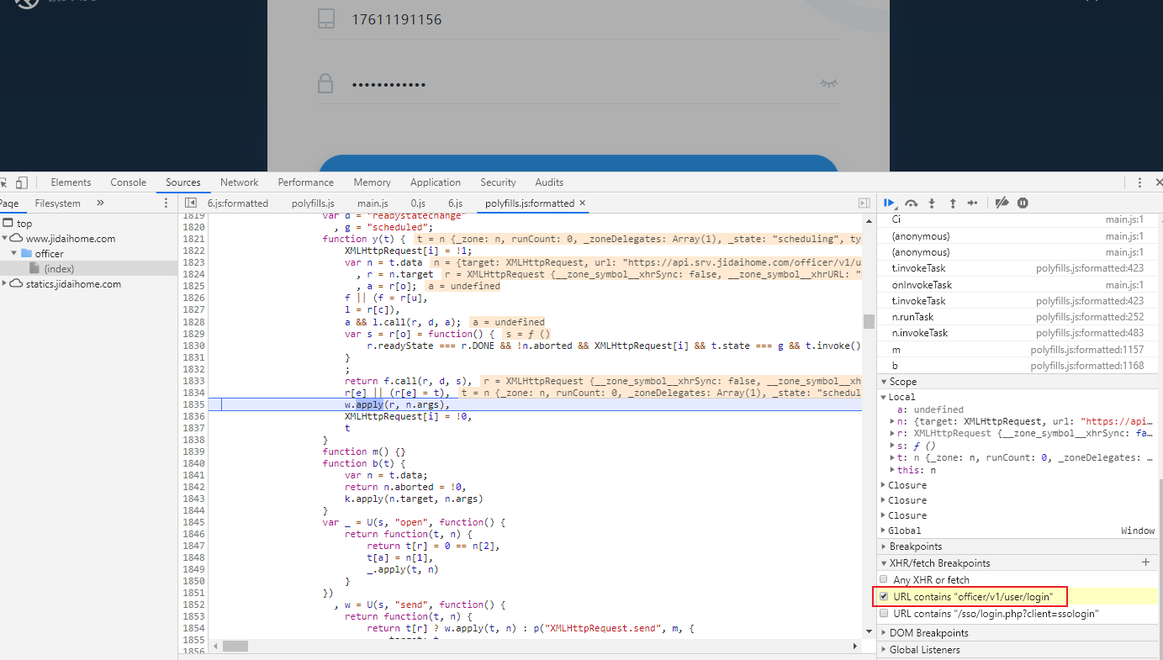Switch to the Elements tab
The width and height of the screenshot is (1163, 660).
71,182
